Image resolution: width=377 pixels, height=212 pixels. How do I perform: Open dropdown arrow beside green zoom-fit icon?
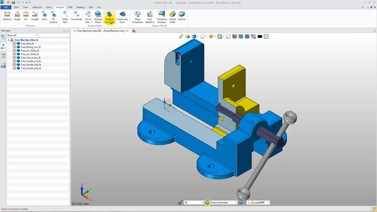[x=223, y=37]
